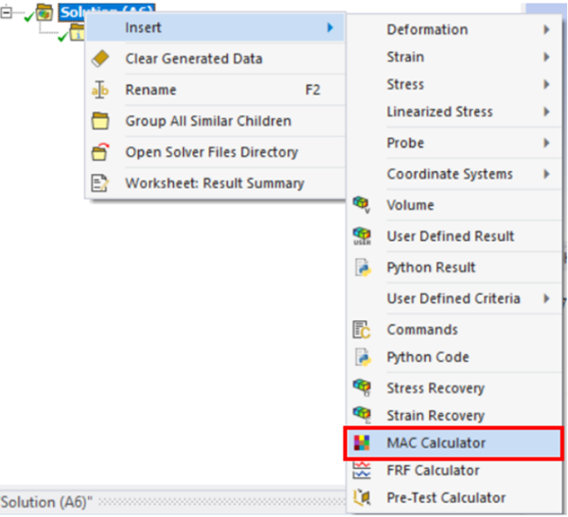Select FRF Calculator entry

454,471
